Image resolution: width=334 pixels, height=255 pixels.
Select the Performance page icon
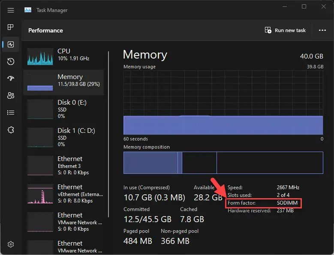[11, 44]
